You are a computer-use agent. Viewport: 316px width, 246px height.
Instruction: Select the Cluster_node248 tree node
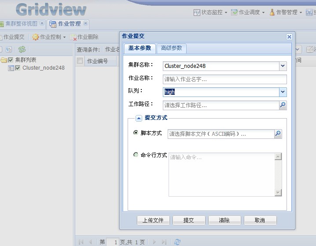43,68
